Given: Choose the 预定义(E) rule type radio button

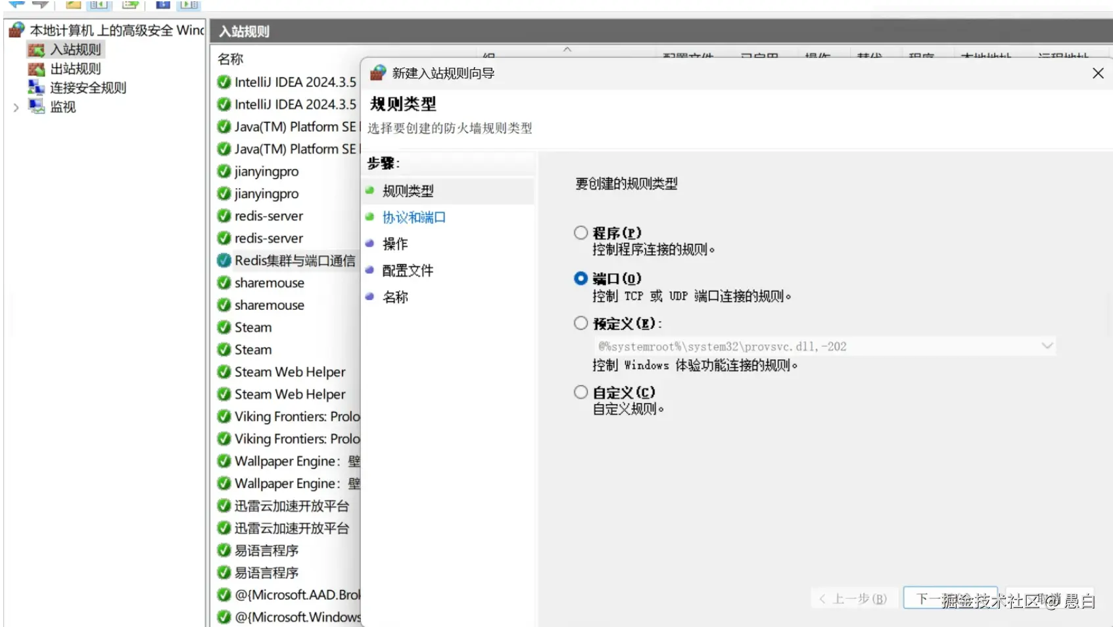Looking at the screenshot, I should coord(580,324).
